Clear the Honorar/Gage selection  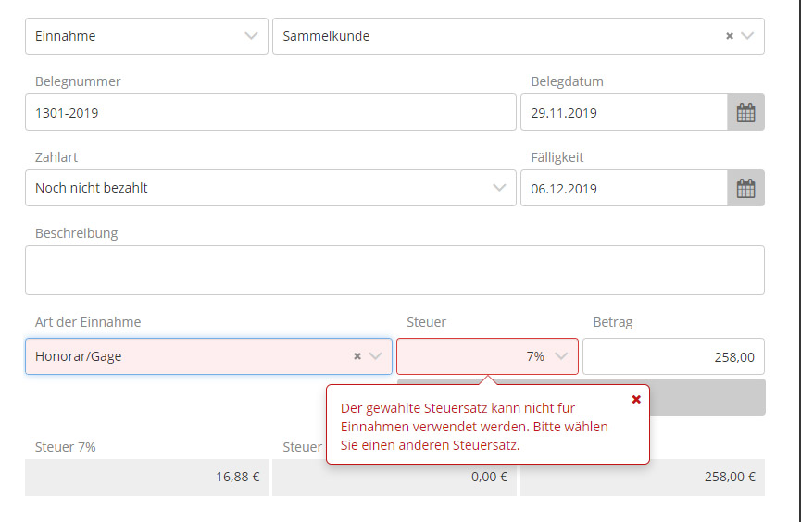click(x=357, y=356)
